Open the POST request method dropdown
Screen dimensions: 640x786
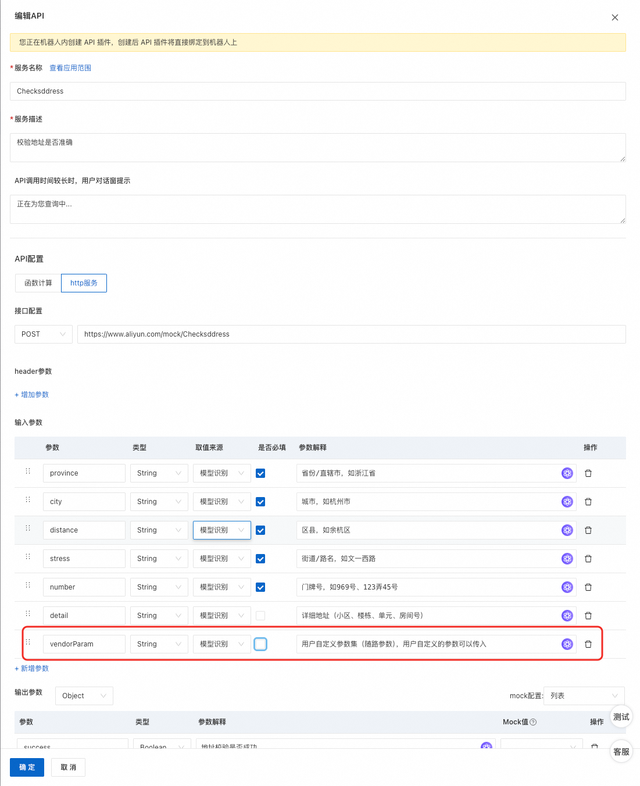click(44, 334)
